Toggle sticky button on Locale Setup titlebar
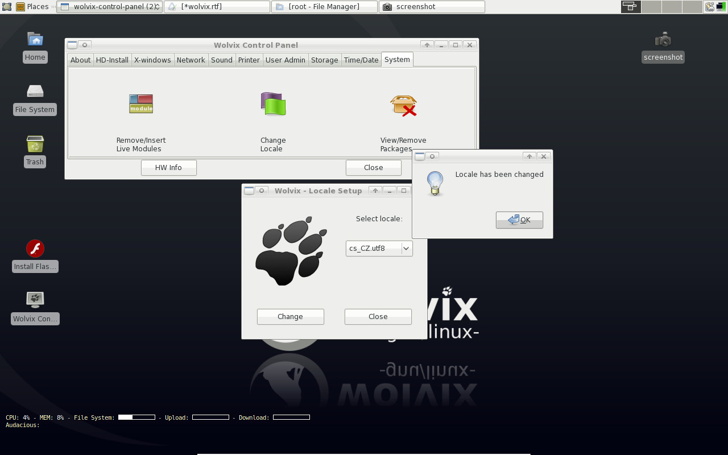The height and width of the screenshot is (455, 728). click(262, 191)
